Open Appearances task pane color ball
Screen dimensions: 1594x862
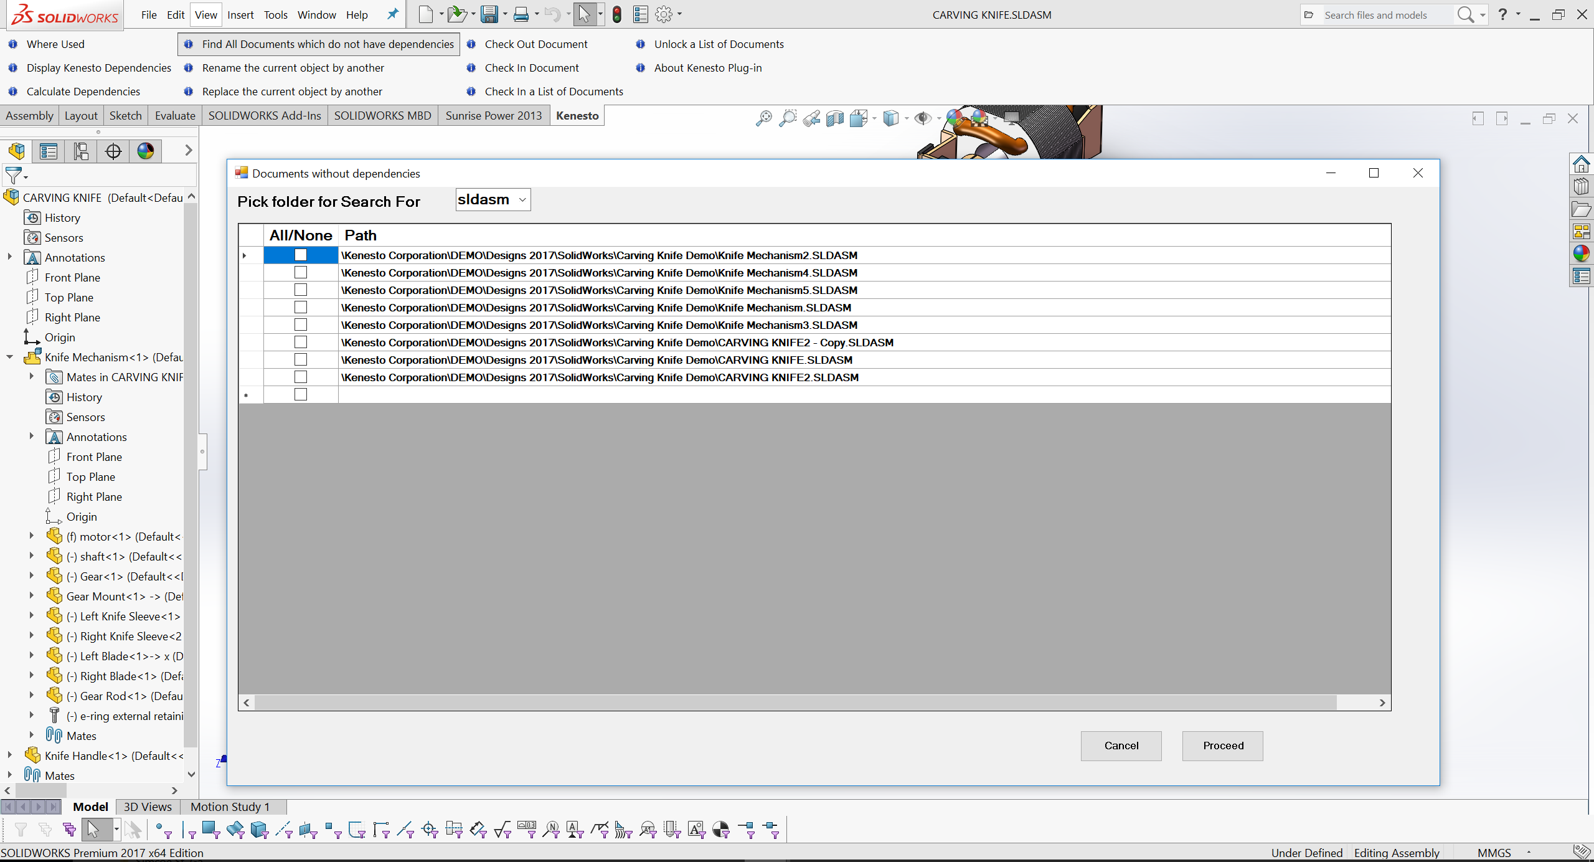point(1582,253)
